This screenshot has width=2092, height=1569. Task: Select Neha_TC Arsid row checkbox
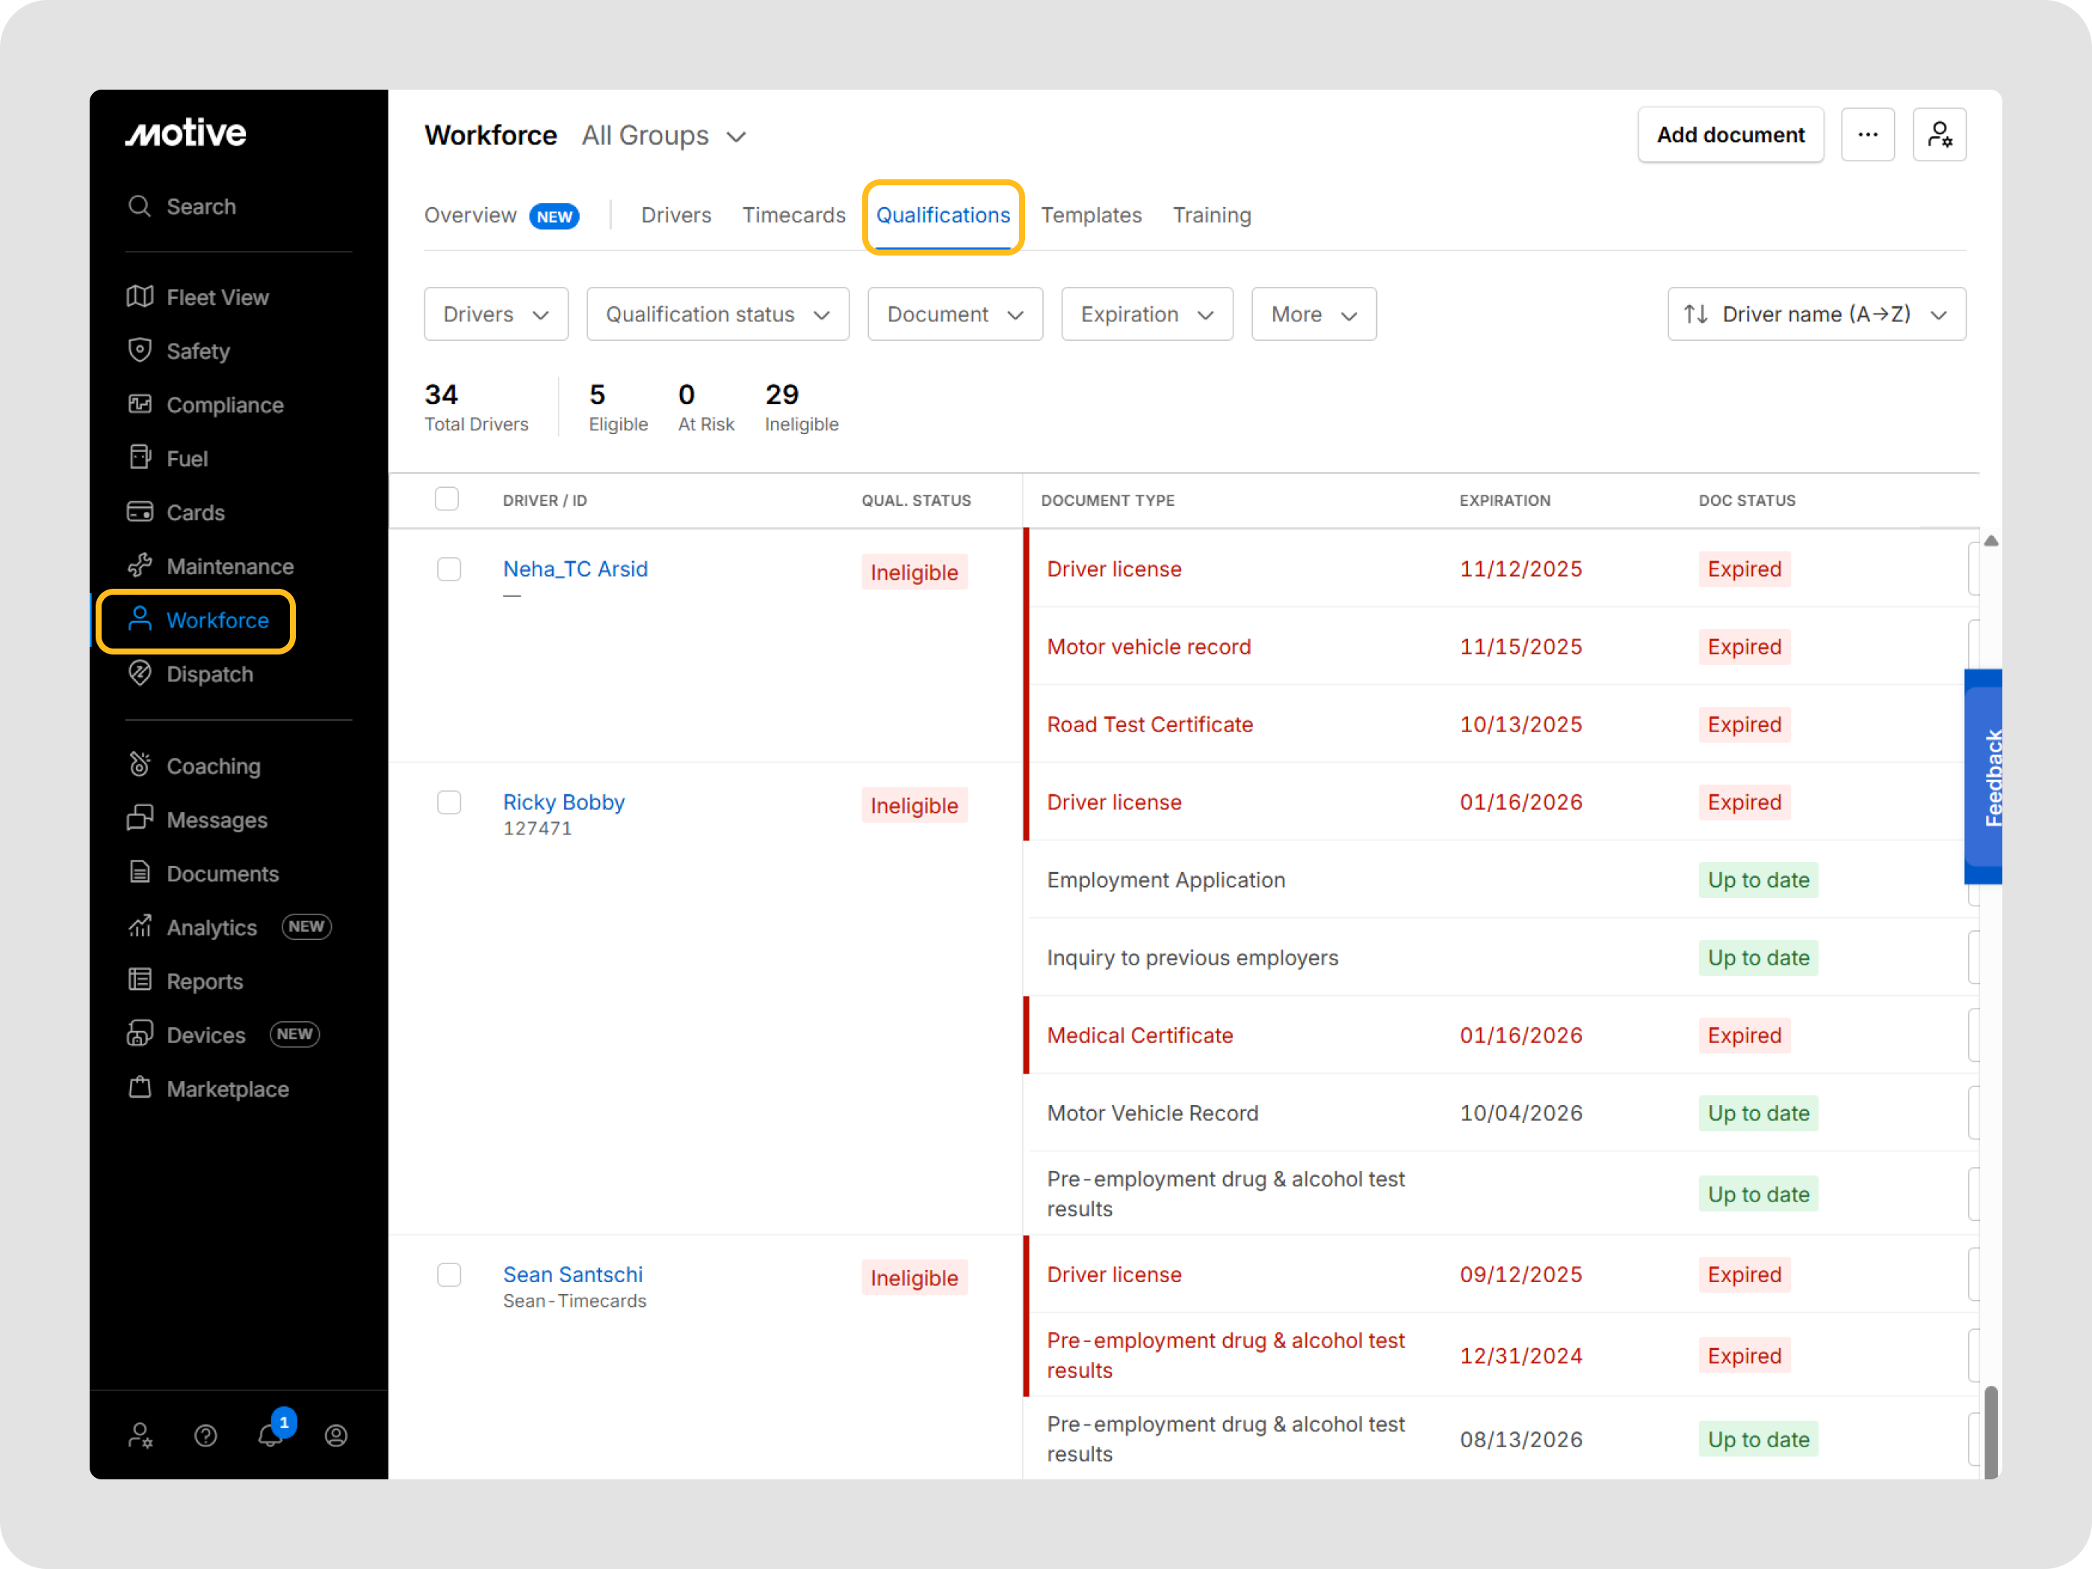click(x=449, y=569)
